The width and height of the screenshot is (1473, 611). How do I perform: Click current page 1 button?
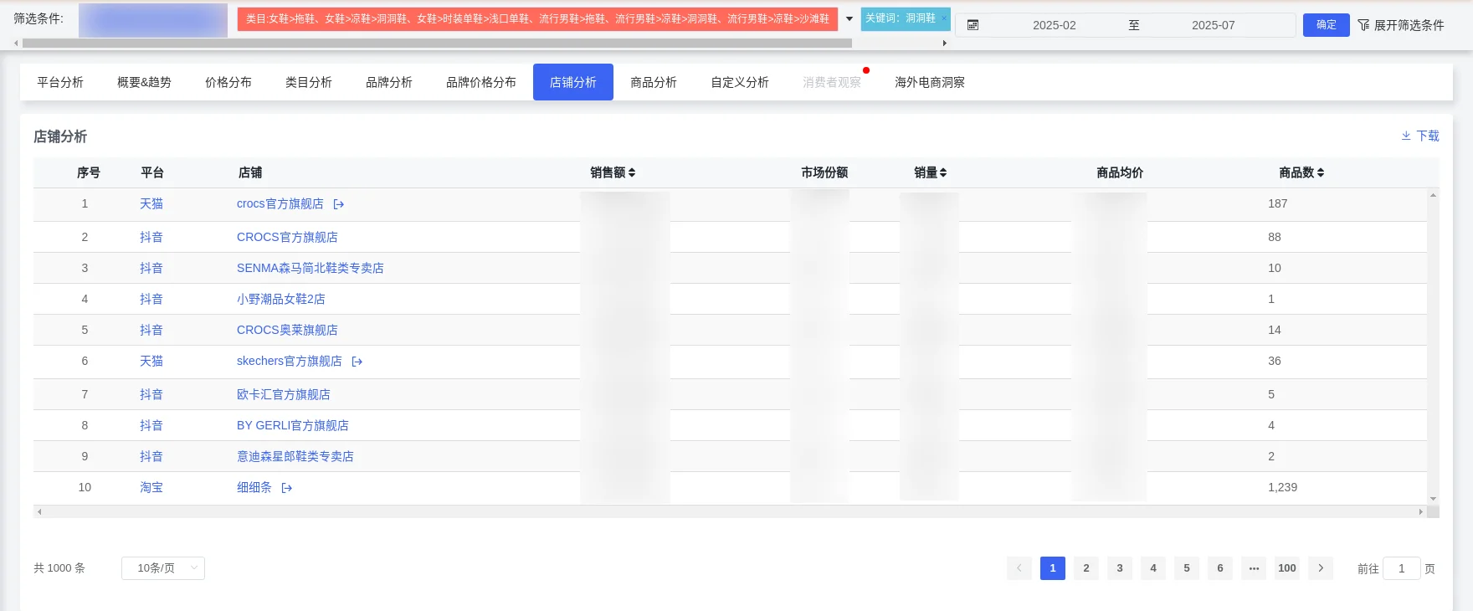point(1053,568)
